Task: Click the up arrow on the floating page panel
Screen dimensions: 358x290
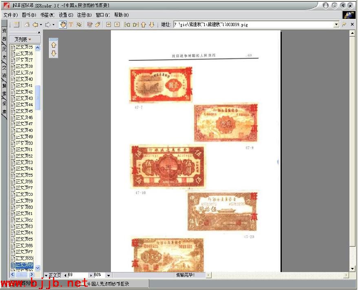Action: 54,45
